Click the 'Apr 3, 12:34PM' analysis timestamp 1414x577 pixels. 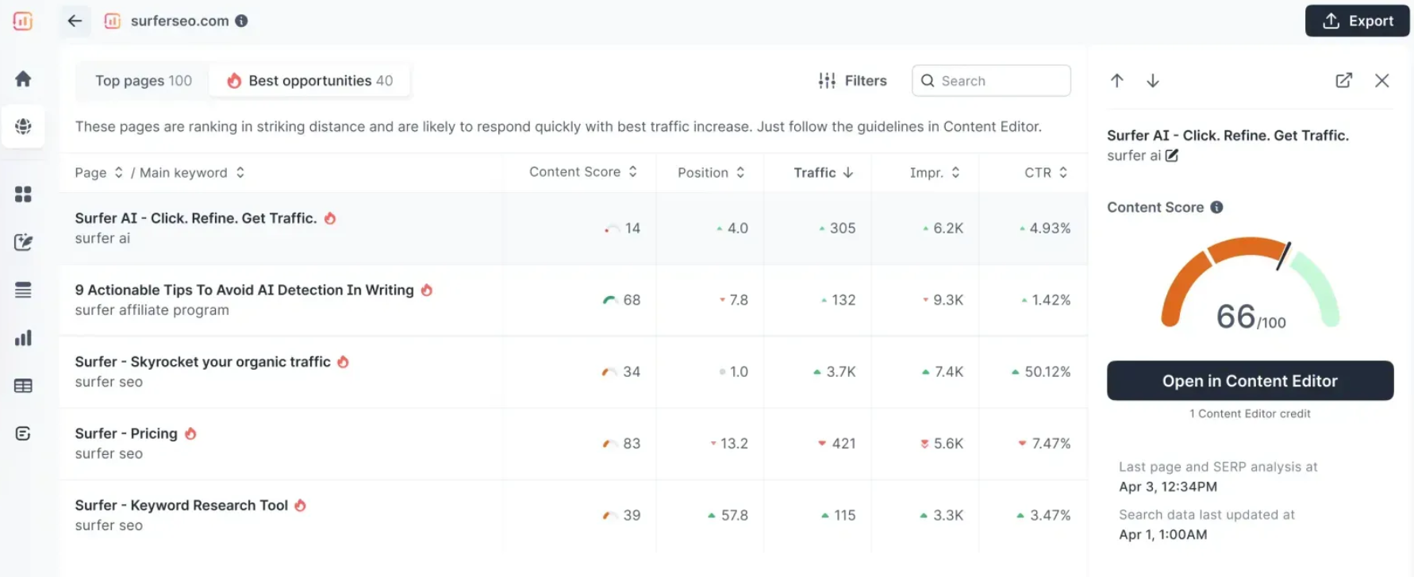[x=1168, y=487]
